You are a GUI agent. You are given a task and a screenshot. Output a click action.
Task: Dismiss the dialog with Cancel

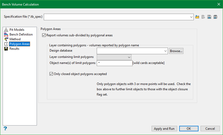tap(210, 129)
